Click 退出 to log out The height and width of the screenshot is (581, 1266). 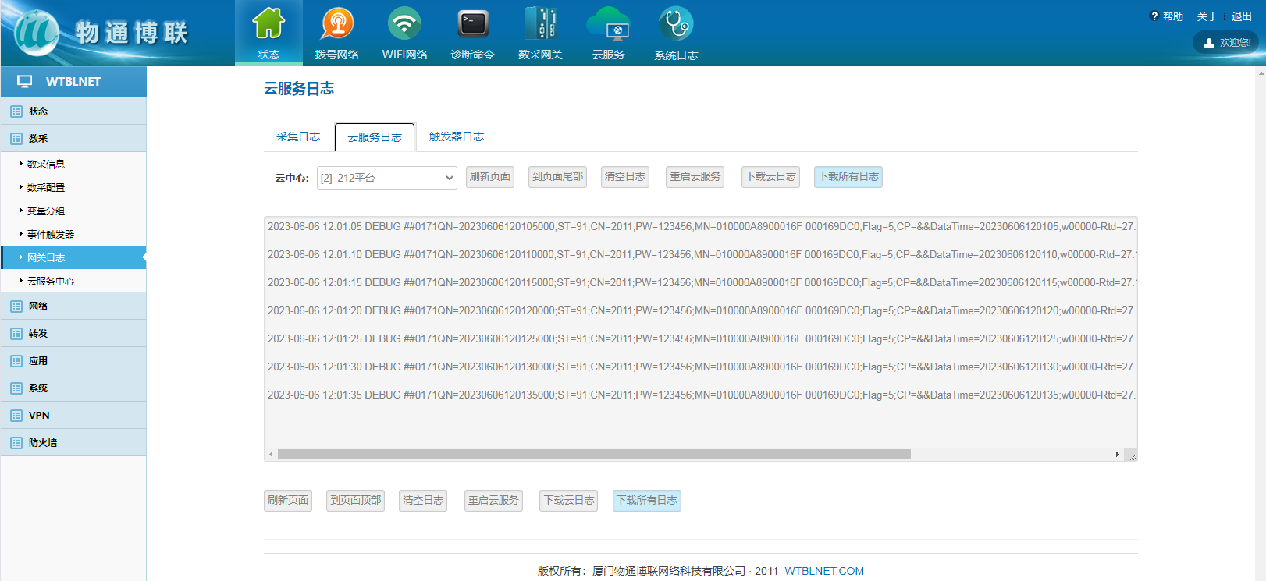coord(1241,16)
